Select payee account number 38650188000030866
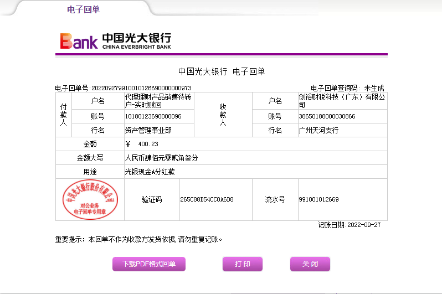 (327, 116)
